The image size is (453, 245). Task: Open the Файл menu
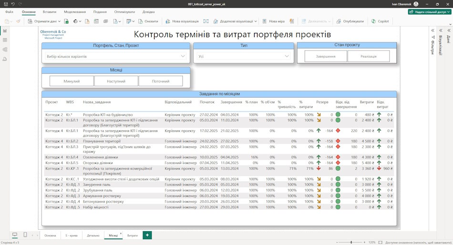tap(9, 12)
